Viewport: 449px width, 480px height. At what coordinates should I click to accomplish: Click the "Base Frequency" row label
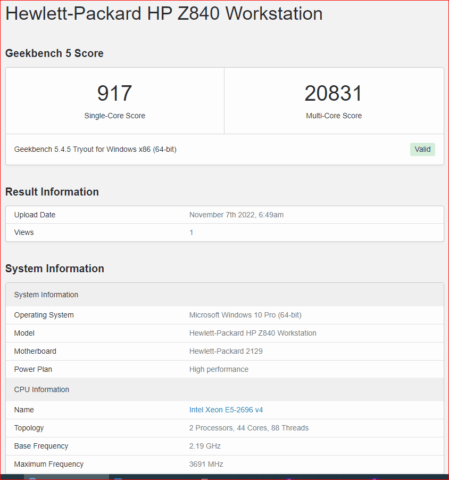(41, 446)
